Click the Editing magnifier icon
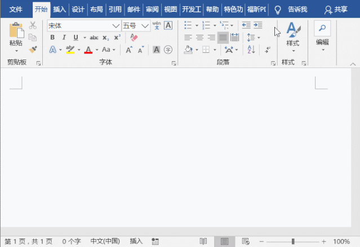 click(x=322, y=28)
